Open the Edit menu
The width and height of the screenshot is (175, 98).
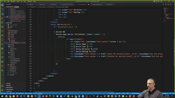(x=8, y=1)
